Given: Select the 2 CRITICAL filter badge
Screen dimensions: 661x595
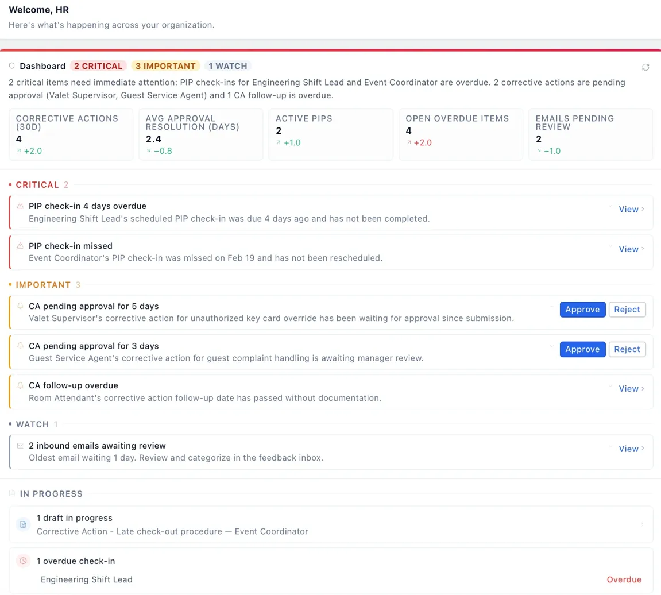Looking at the screenshot, I should pyautogui.click(x=98, y=66).
